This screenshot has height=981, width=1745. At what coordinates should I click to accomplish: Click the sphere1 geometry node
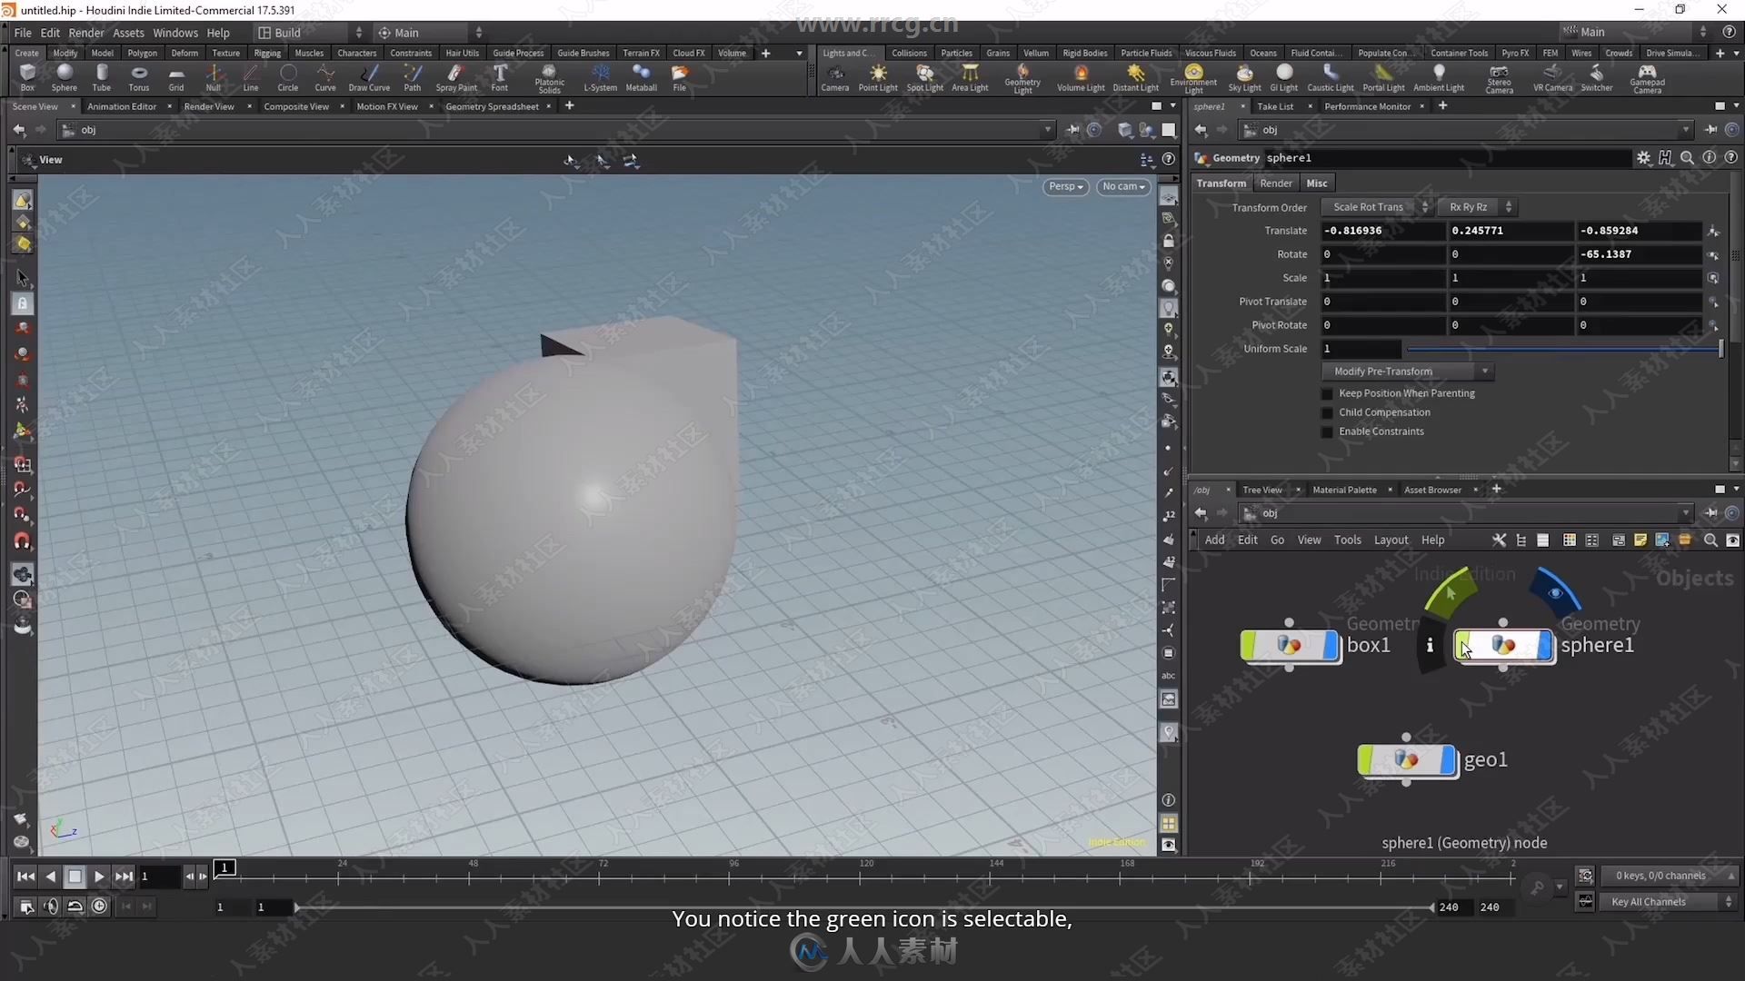click(x=1503, y=644)
